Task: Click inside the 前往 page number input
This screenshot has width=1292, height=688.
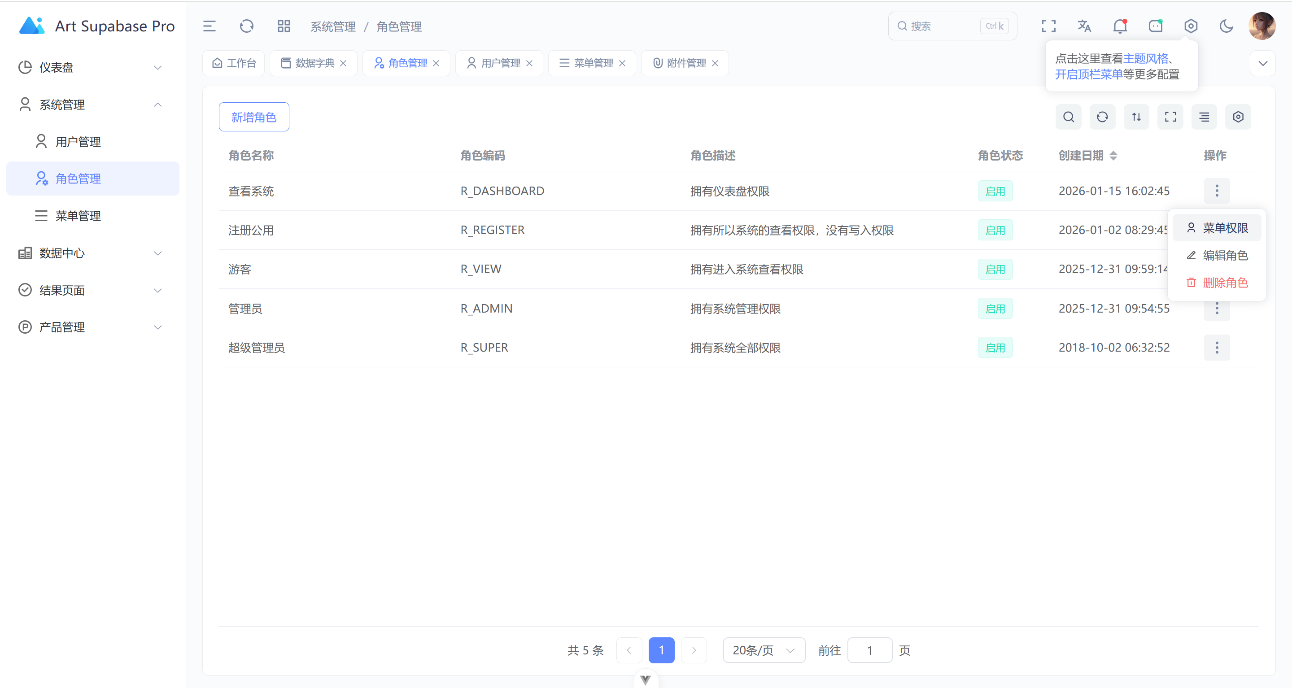Action: click(x=869, y=650)
